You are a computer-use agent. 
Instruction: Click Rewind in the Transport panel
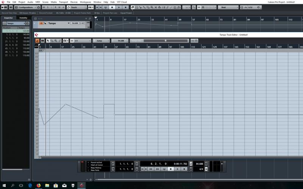[x=150, y=169]
